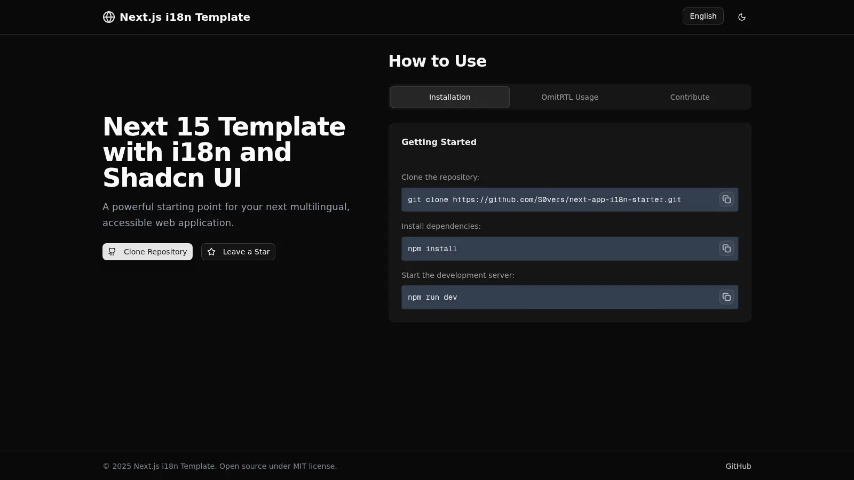This screenshot has width=854, height=480.
Task: Click the Clone Repository button
Action: click(147, 252)
